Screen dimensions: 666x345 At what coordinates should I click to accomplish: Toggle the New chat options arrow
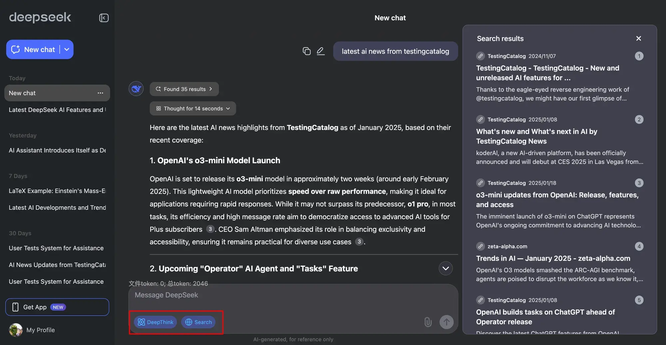[67, 49]
